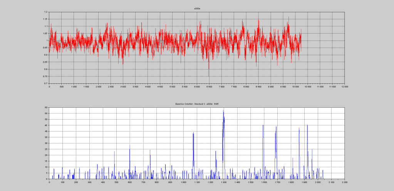Click the 2 200 x-axis label on bottom chart

[344, 182]
